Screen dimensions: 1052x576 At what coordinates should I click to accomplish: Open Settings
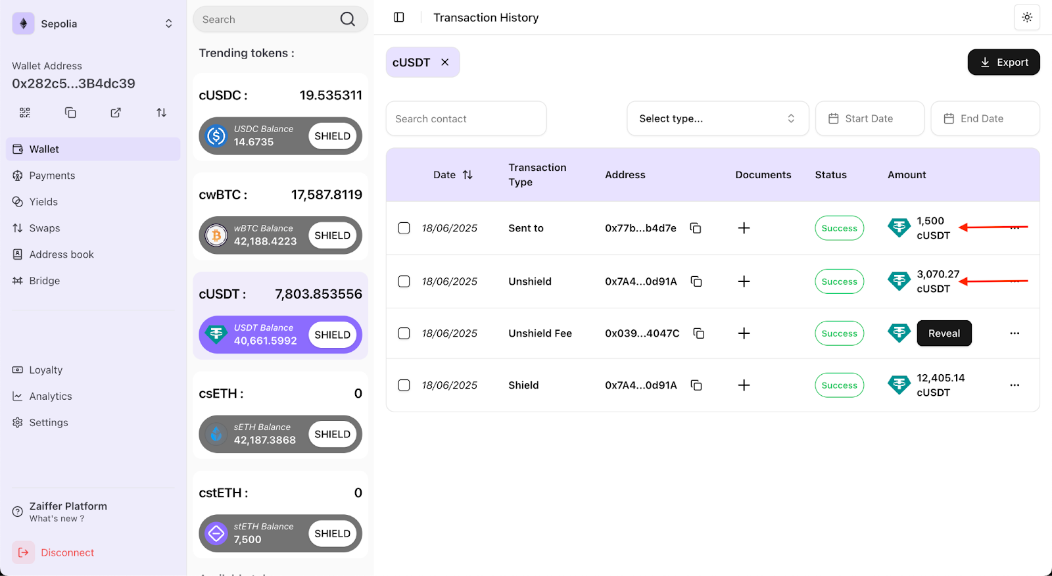93,423
